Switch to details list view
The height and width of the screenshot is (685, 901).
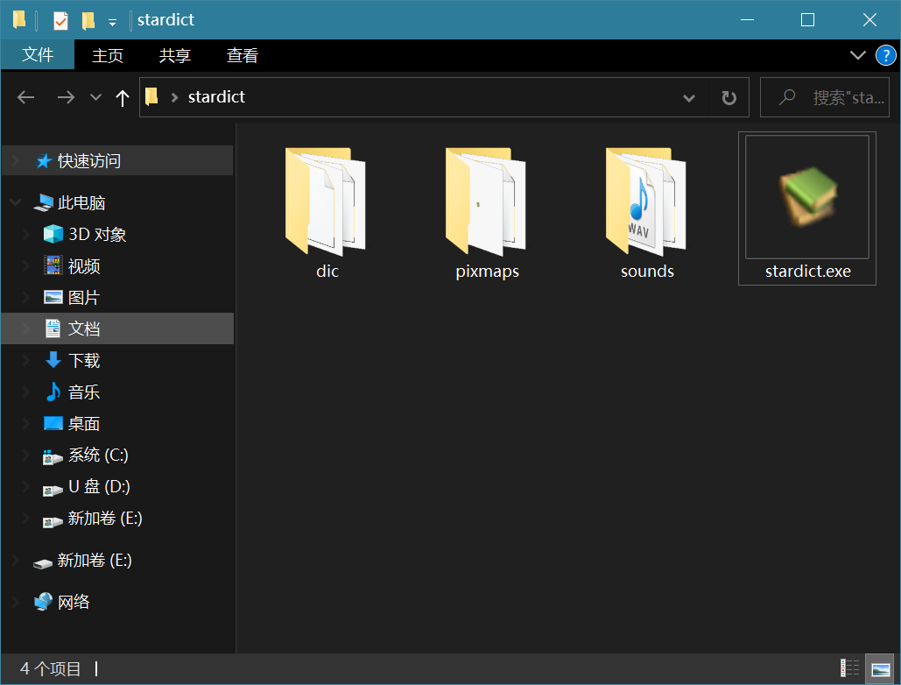coord(849,668)
